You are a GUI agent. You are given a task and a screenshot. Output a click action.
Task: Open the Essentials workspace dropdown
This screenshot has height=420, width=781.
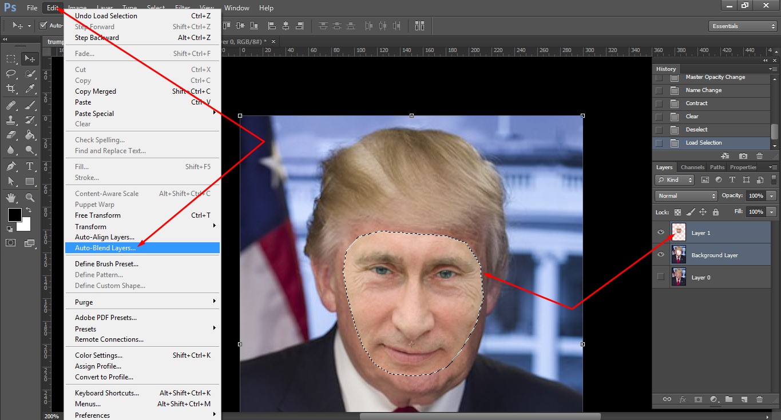click(x=742, y=26)
